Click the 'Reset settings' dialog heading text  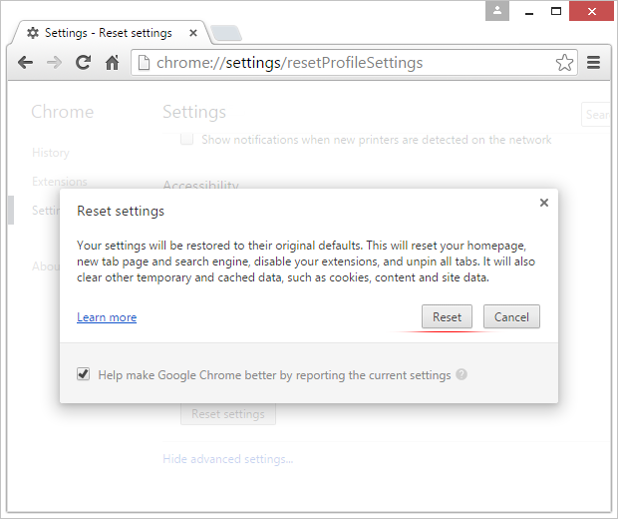[121, 212]
